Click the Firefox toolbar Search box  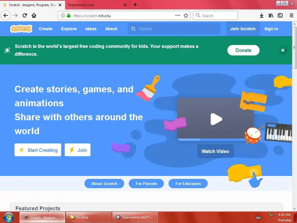pos(215,16)
